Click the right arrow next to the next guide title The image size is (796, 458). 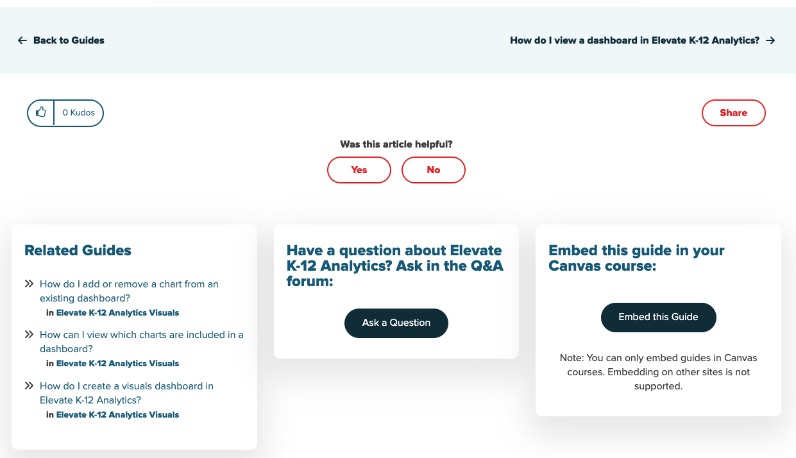coord(771,40)
